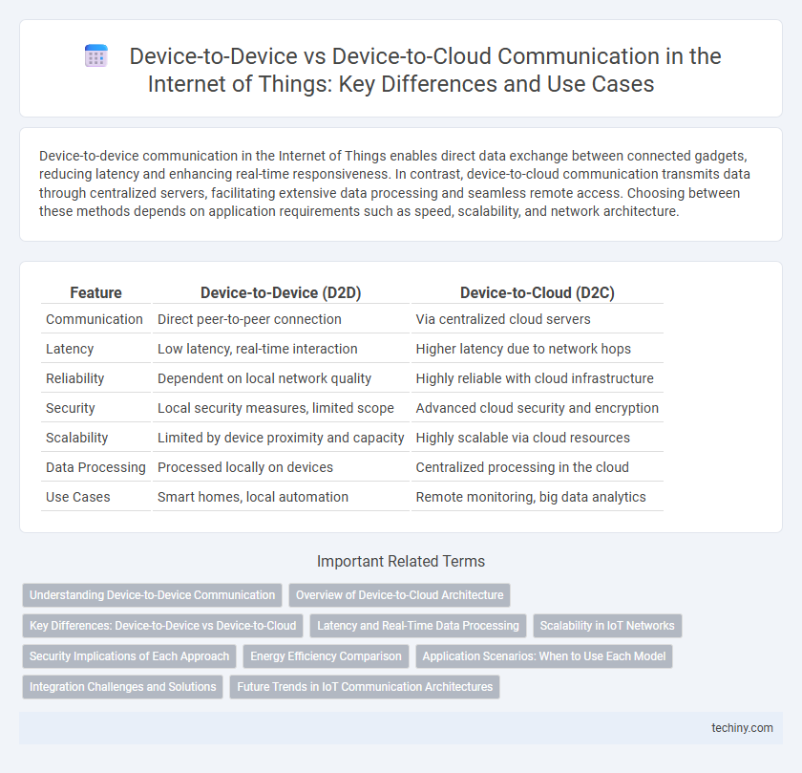Image resolution: width=802 pixels, height=773 pixels.
Task: Click the 'Important Related Terms' heading
Action: click(400, 561)
